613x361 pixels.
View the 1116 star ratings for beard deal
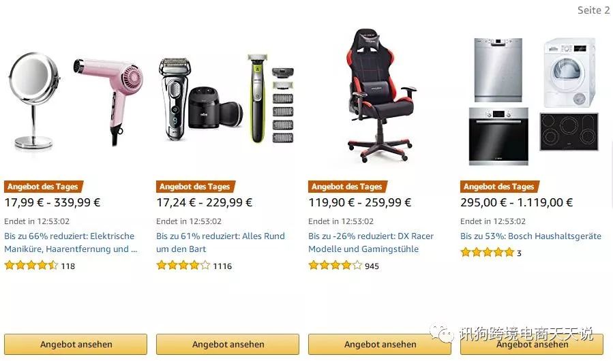(194, 266)
